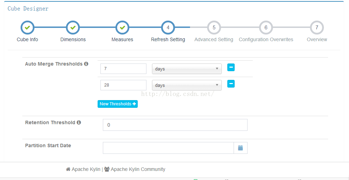Click the Configuration Overwrites step label
Viewport: 349px width, 180px height.
coord(266,39)
